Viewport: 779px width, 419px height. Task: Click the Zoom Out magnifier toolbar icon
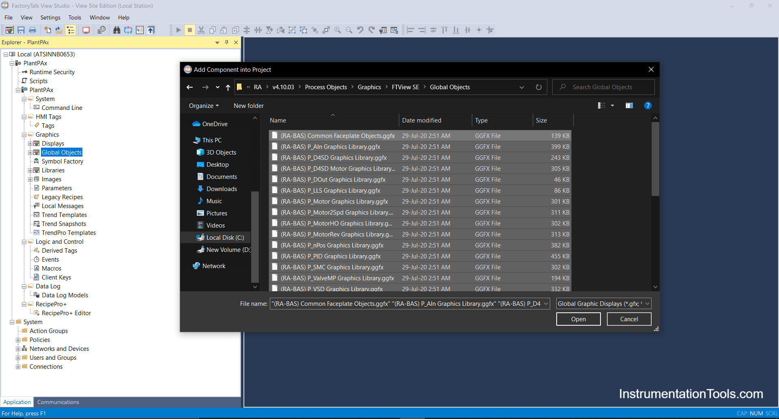tap(349, 30)
